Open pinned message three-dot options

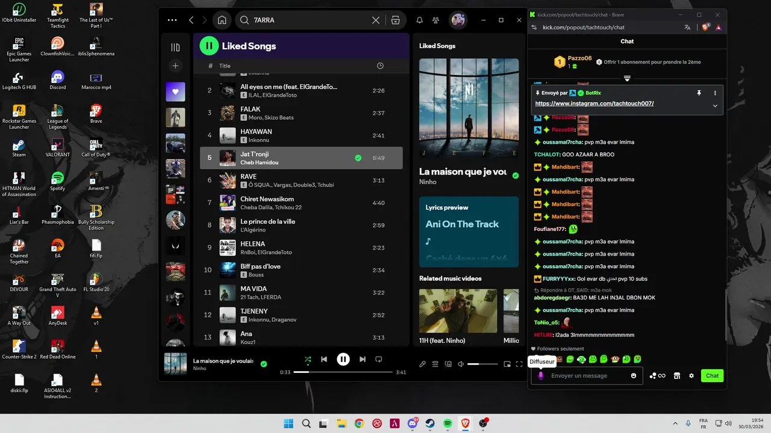[x=715, y=93]
